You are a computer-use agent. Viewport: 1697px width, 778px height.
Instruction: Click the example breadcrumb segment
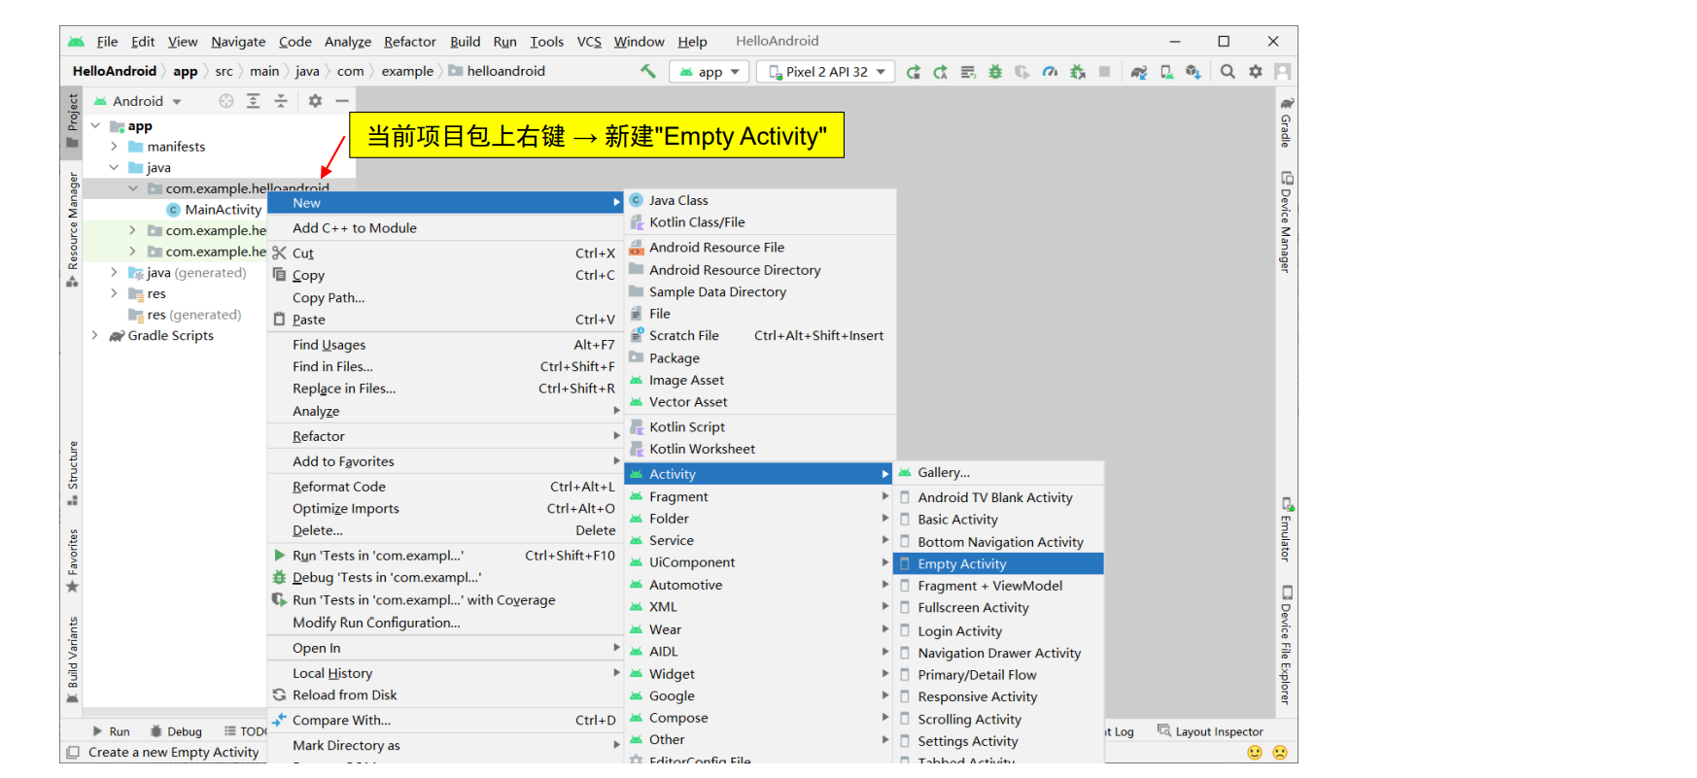pyautogui.click(x=407, y=71)
